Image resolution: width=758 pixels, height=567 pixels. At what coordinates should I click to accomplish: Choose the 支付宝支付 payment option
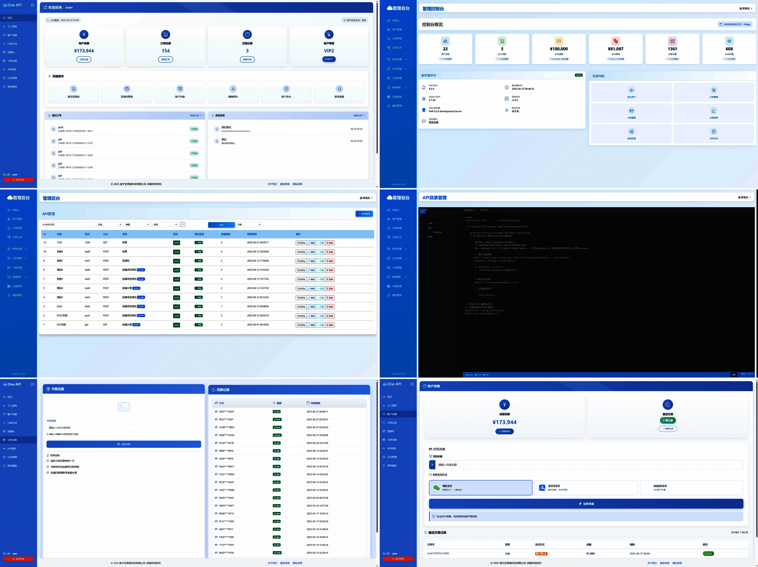click(586, 488)
